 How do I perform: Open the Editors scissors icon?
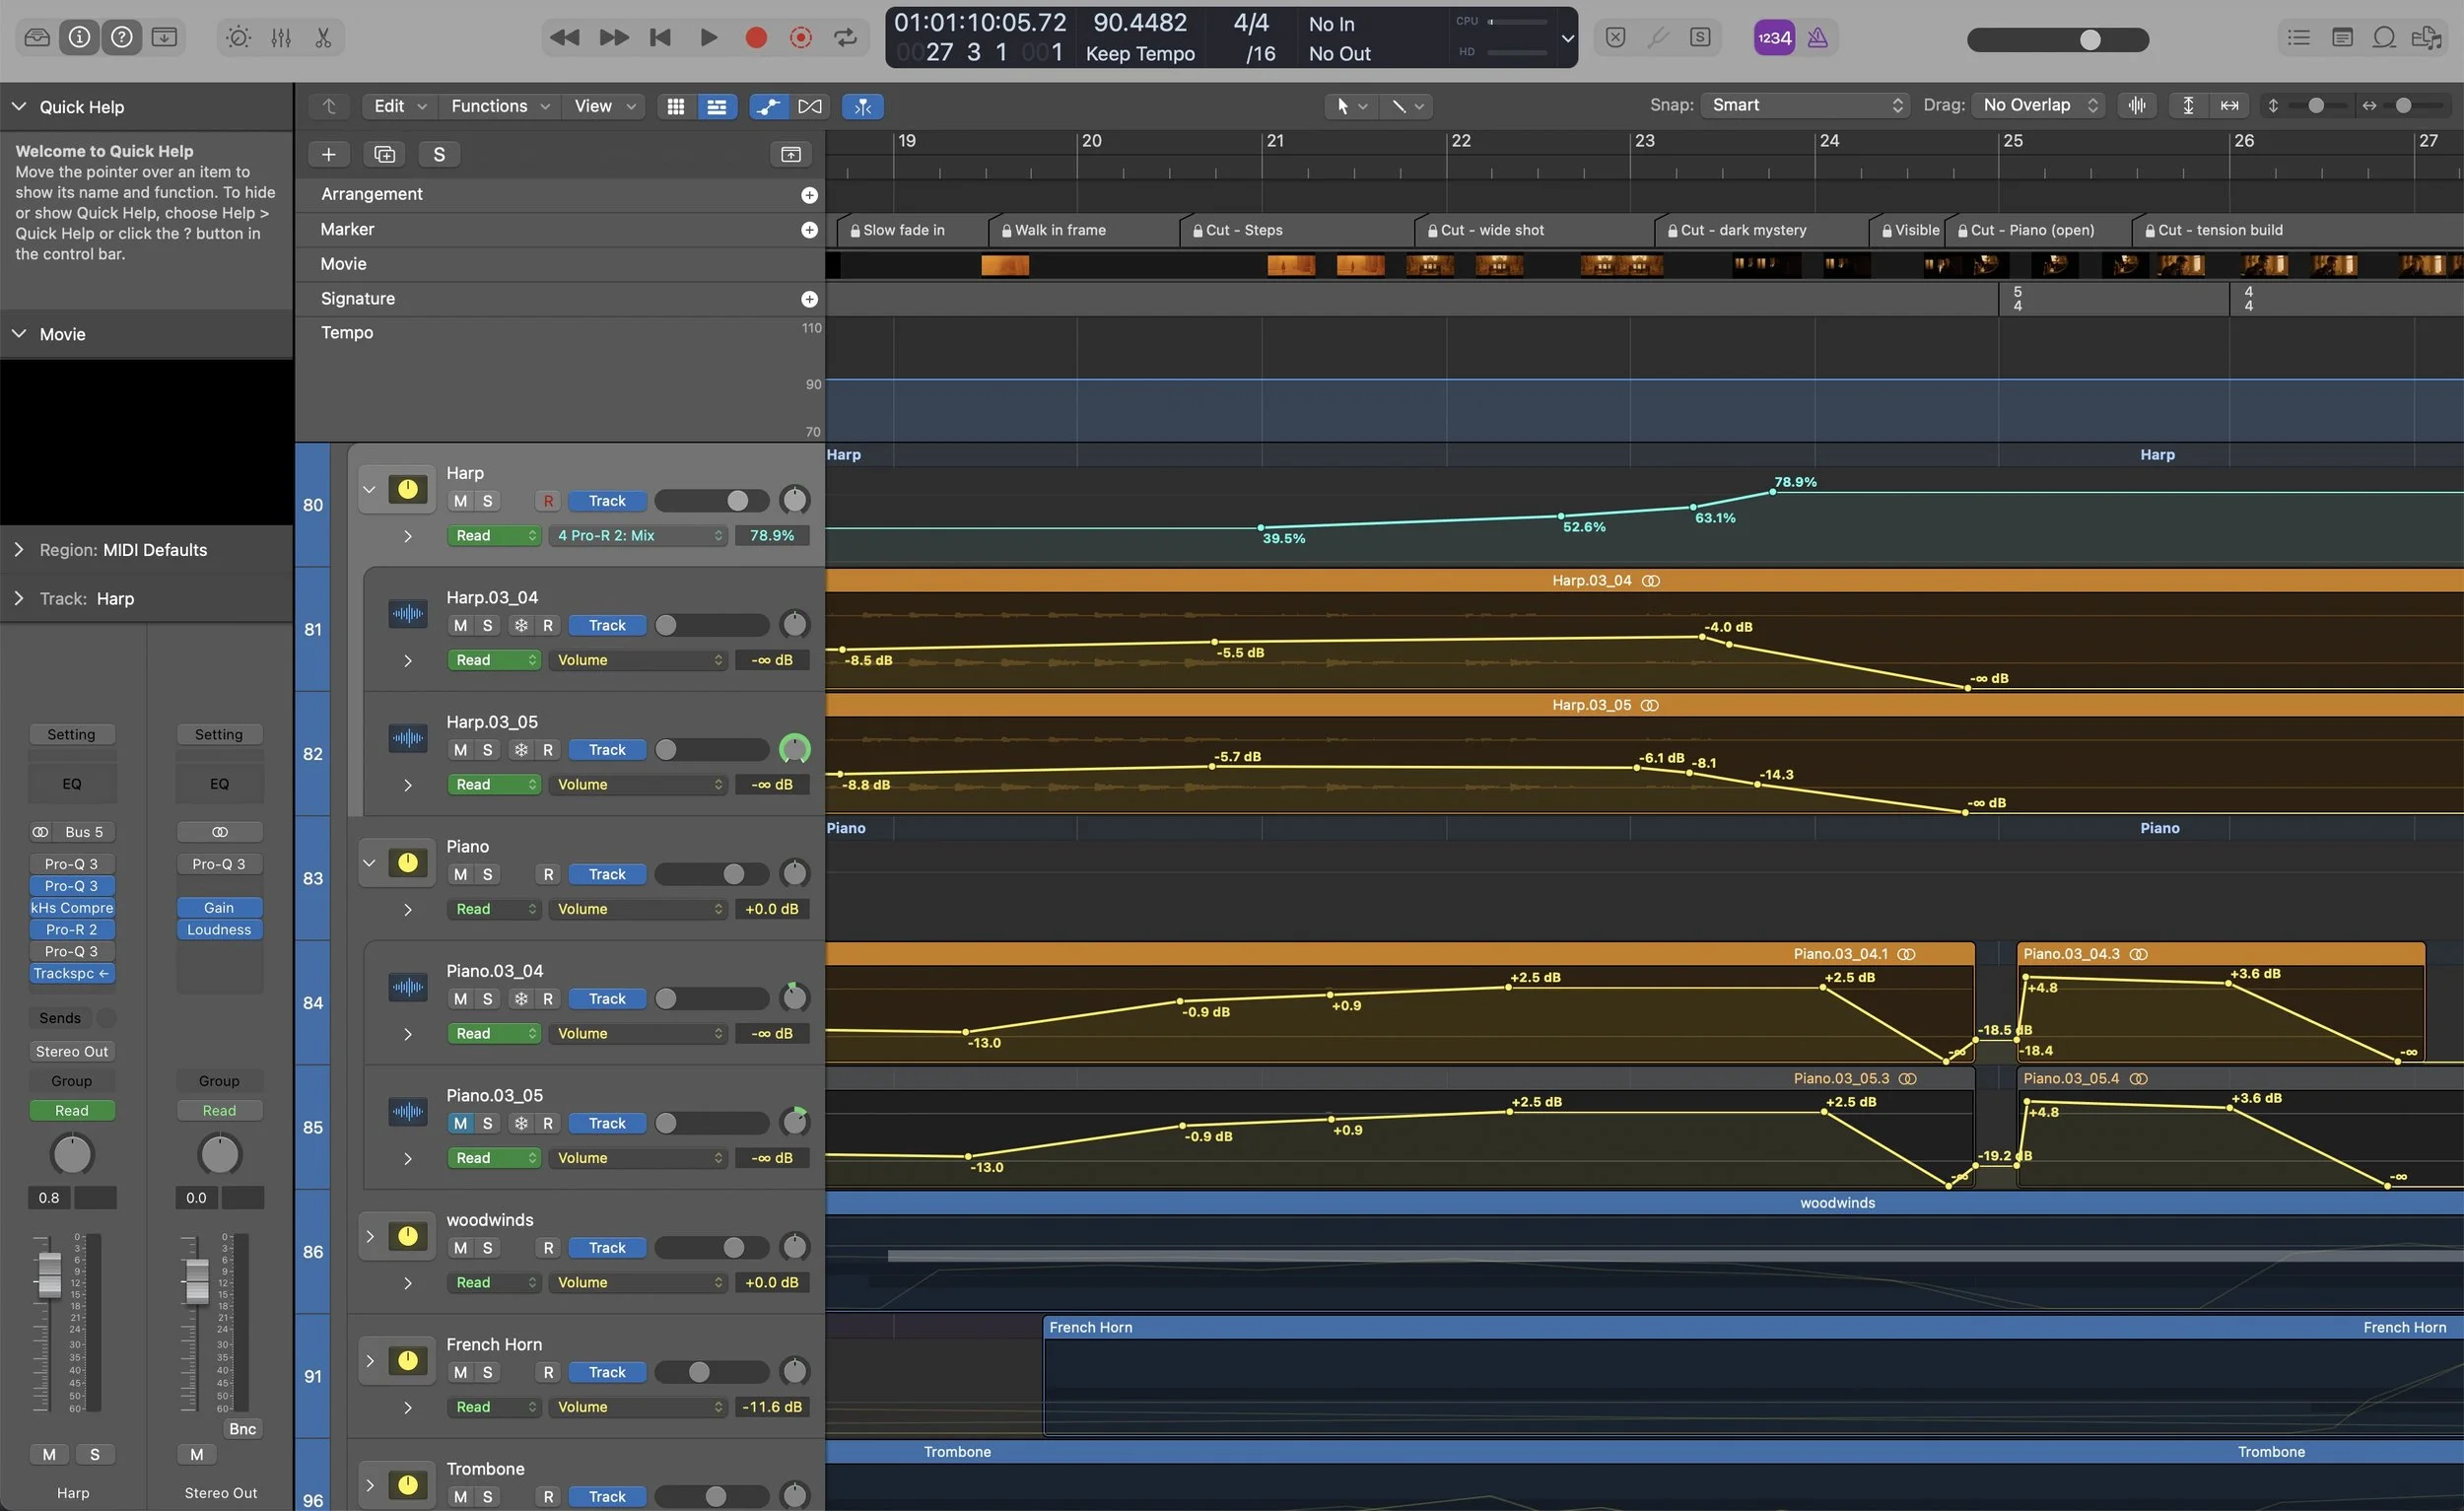click(323, 37)
